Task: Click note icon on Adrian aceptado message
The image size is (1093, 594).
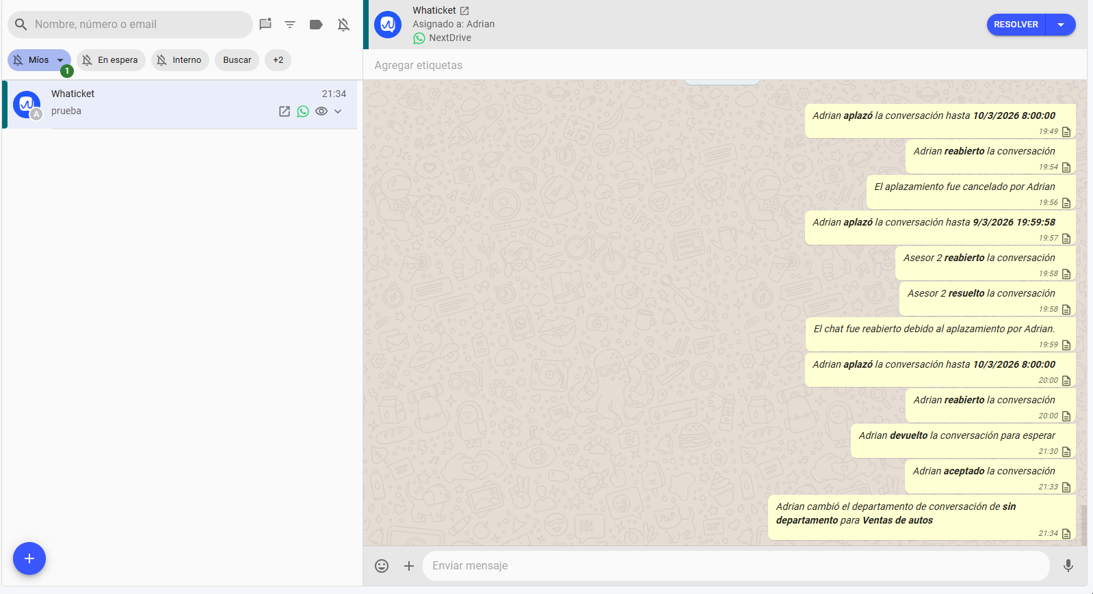Action: (x=1066, y=487)
